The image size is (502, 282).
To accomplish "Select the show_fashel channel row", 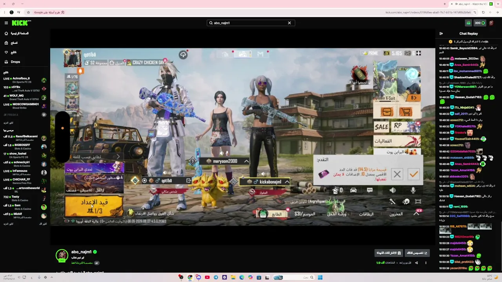I will [25, 155].
